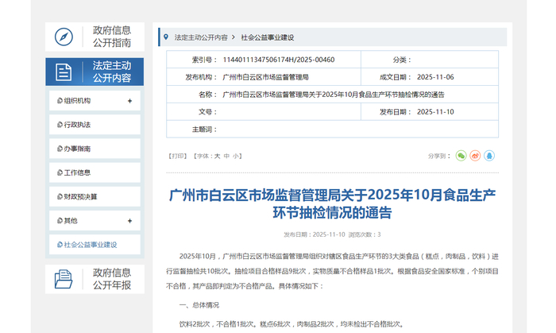Click the article title heading
The height and width of the screenshot is (333, 556).
point(332,204)
